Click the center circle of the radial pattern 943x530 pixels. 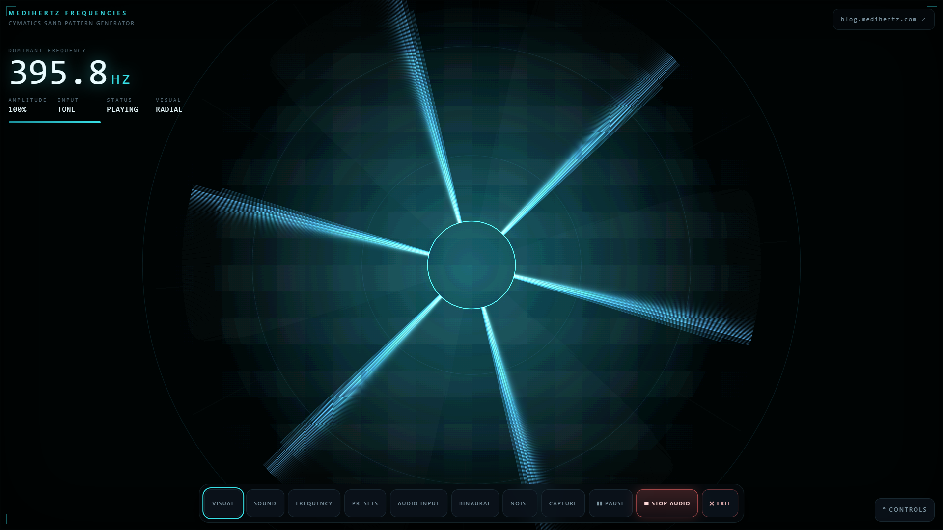[x=471, y=265]
